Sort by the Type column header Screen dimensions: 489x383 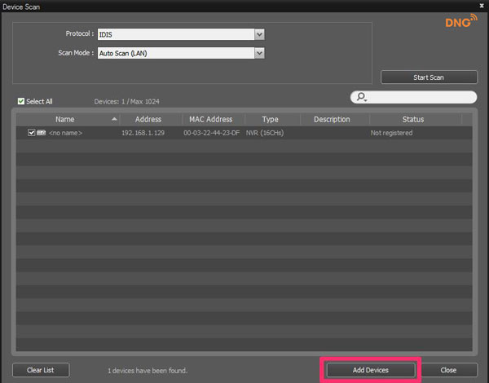(x=272, y=120)
